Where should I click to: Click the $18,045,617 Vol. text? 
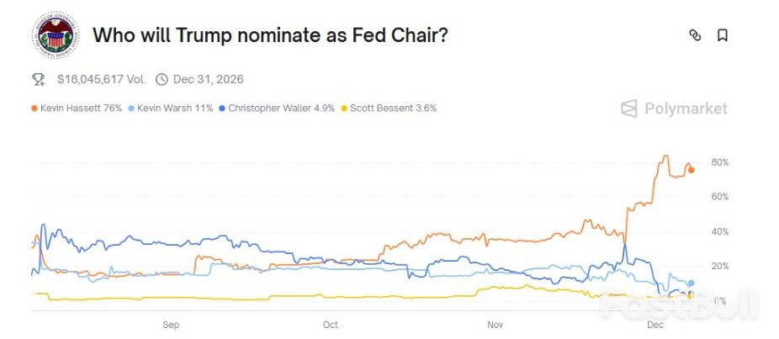tap(101, 79)
